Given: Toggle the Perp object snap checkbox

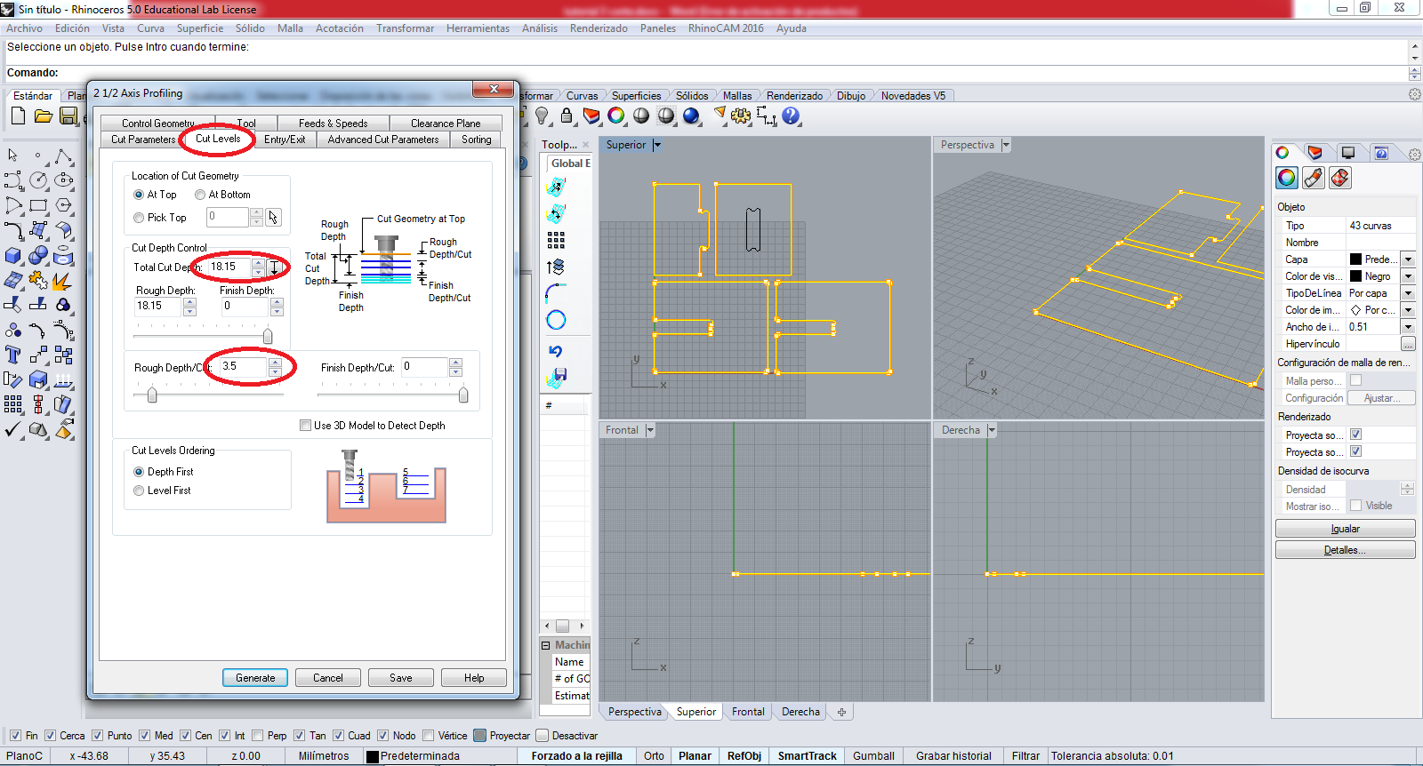Looking at the screenshot, I should tap(258, 735).
